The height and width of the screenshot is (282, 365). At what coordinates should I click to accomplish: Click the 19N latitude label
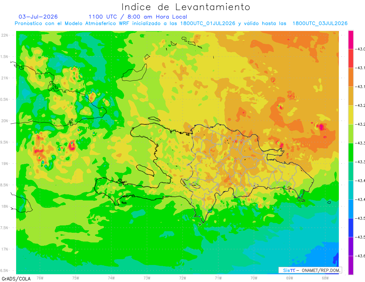(x=5, y=164)
